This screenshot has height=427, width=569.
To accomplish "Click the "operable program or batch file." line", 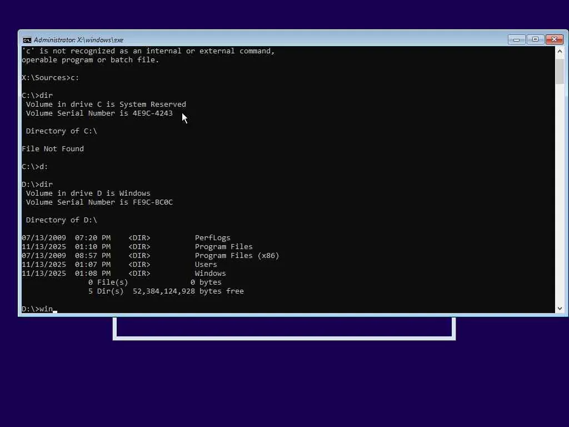I will 91,60.
